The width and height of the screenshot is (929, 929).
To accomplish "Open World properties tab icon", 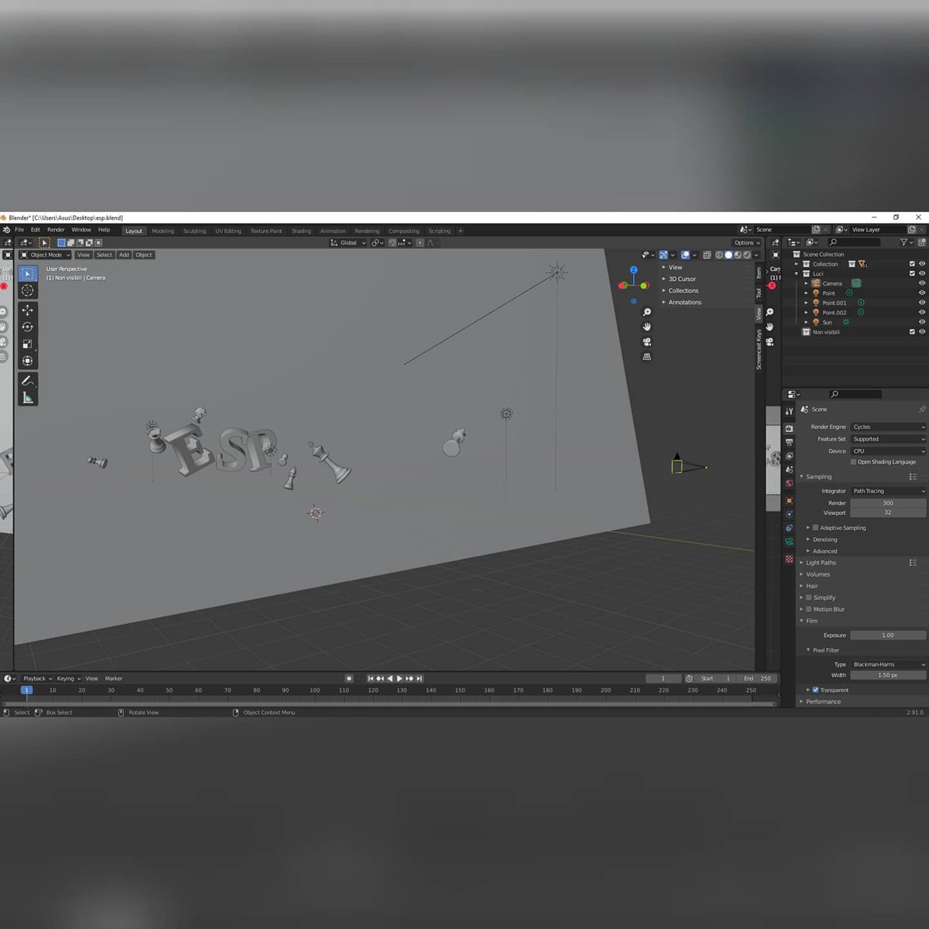I will (x=789, y=484).
